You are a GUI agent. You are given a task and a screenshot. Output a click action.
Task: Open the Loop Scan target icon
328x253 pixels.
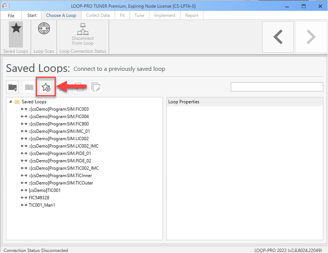point(44,28)
